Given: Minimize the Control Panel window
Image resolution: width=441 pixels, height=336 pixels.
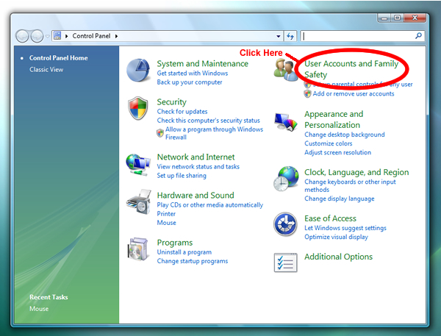Looking at the screenshot, I should point(384,18).
